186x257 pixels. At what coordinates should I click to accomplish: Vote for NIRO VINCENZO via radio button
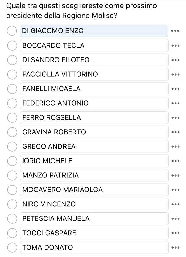pyautogui.click(x=12, y=204)
